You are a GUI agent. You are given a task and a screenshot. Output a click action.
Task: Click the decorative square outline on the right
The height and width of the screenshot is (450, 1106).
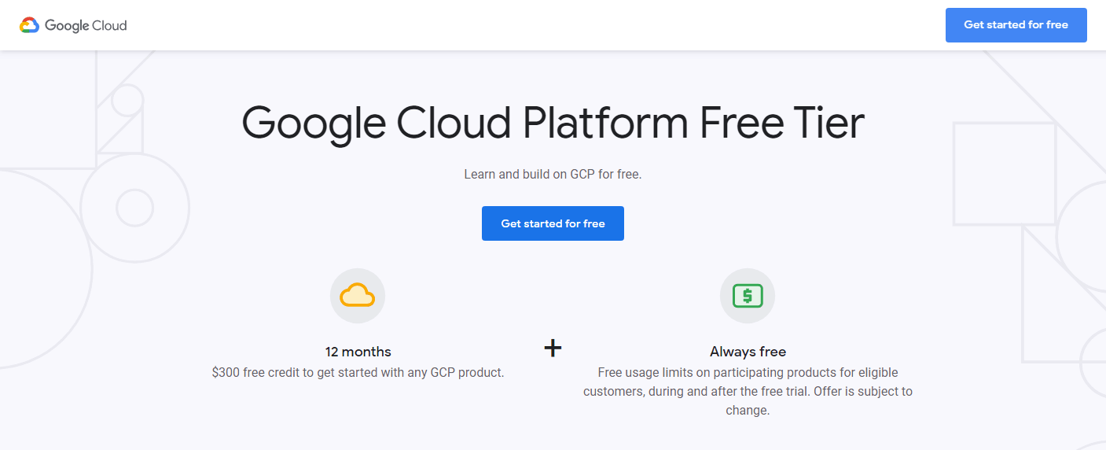[1004, 174]
